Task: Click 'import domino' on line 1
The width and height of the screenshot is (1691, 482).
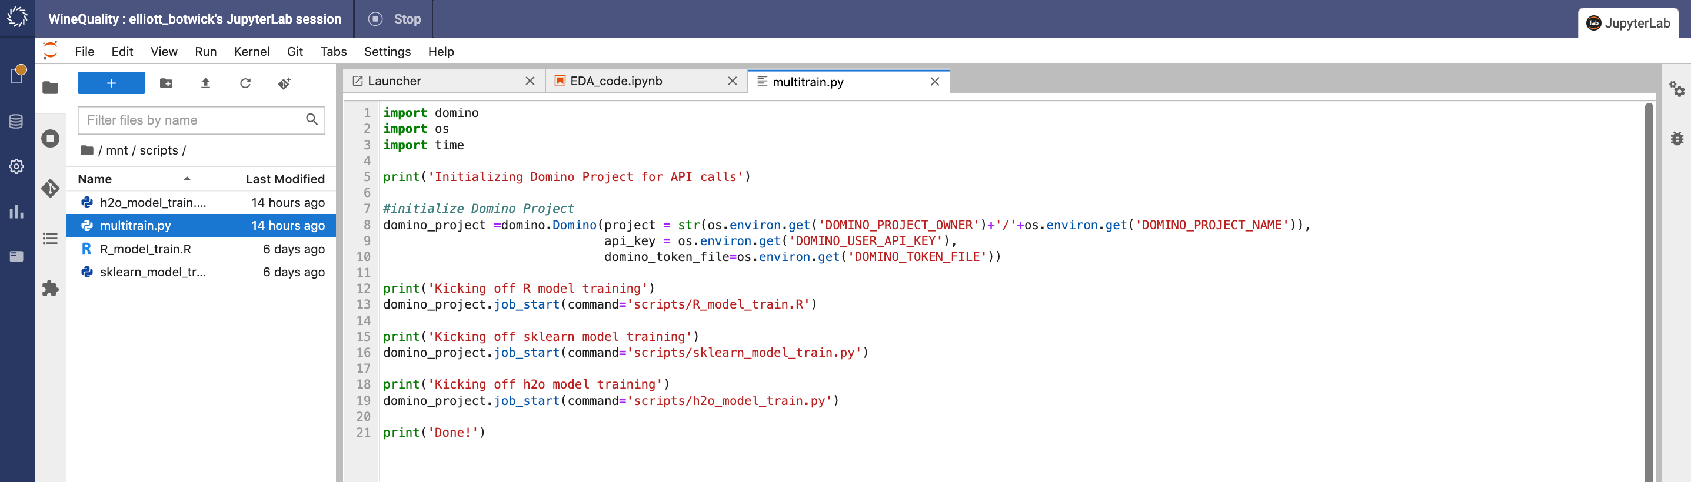Action: pyautogui.click(x=431, y=113)
